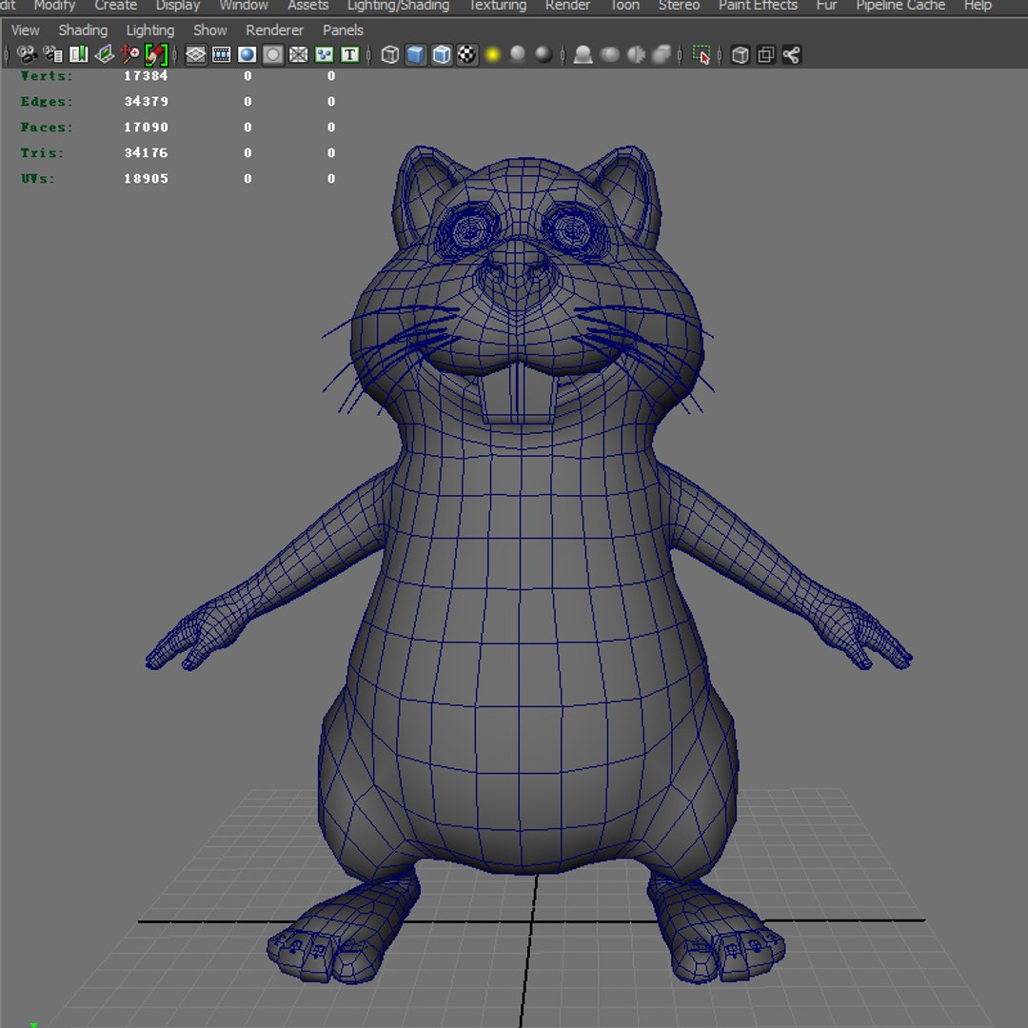
Task: Toggle the viewport Grid display icon
Action: coord(195,54)
